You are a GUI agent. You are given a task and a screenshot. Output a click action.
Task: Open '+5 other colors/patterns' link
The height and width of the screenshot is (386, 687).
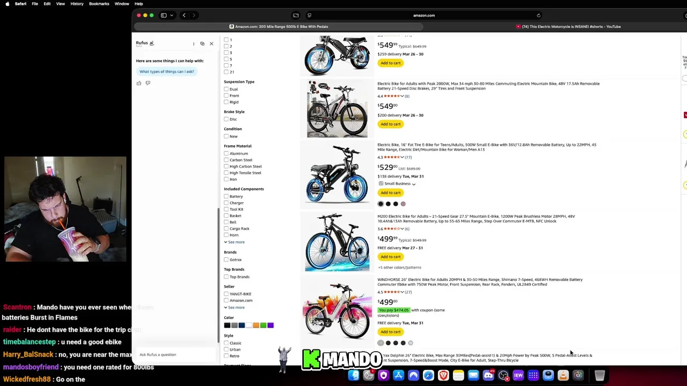399,268
